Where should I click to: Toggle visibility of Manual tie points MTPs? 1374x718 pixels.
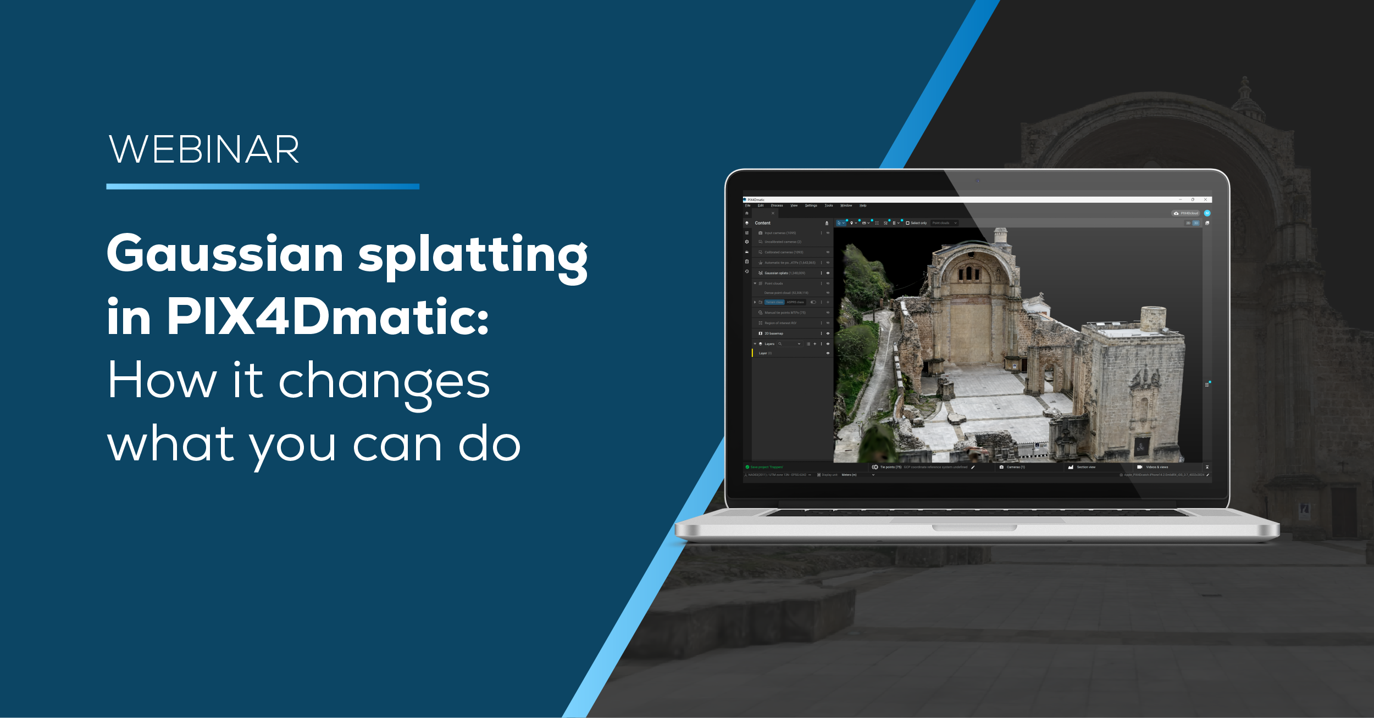828,313
